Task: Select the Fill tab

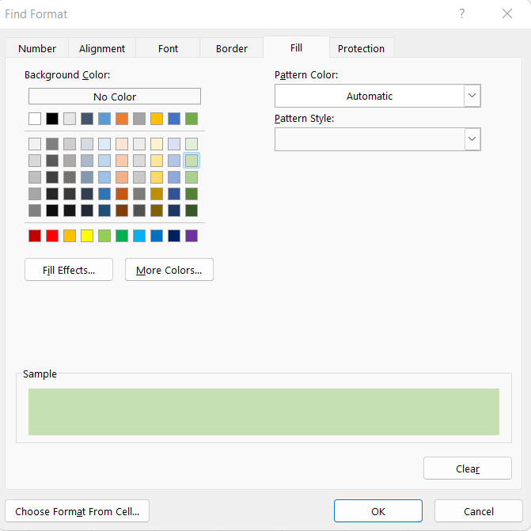Action: click(296, 47)
